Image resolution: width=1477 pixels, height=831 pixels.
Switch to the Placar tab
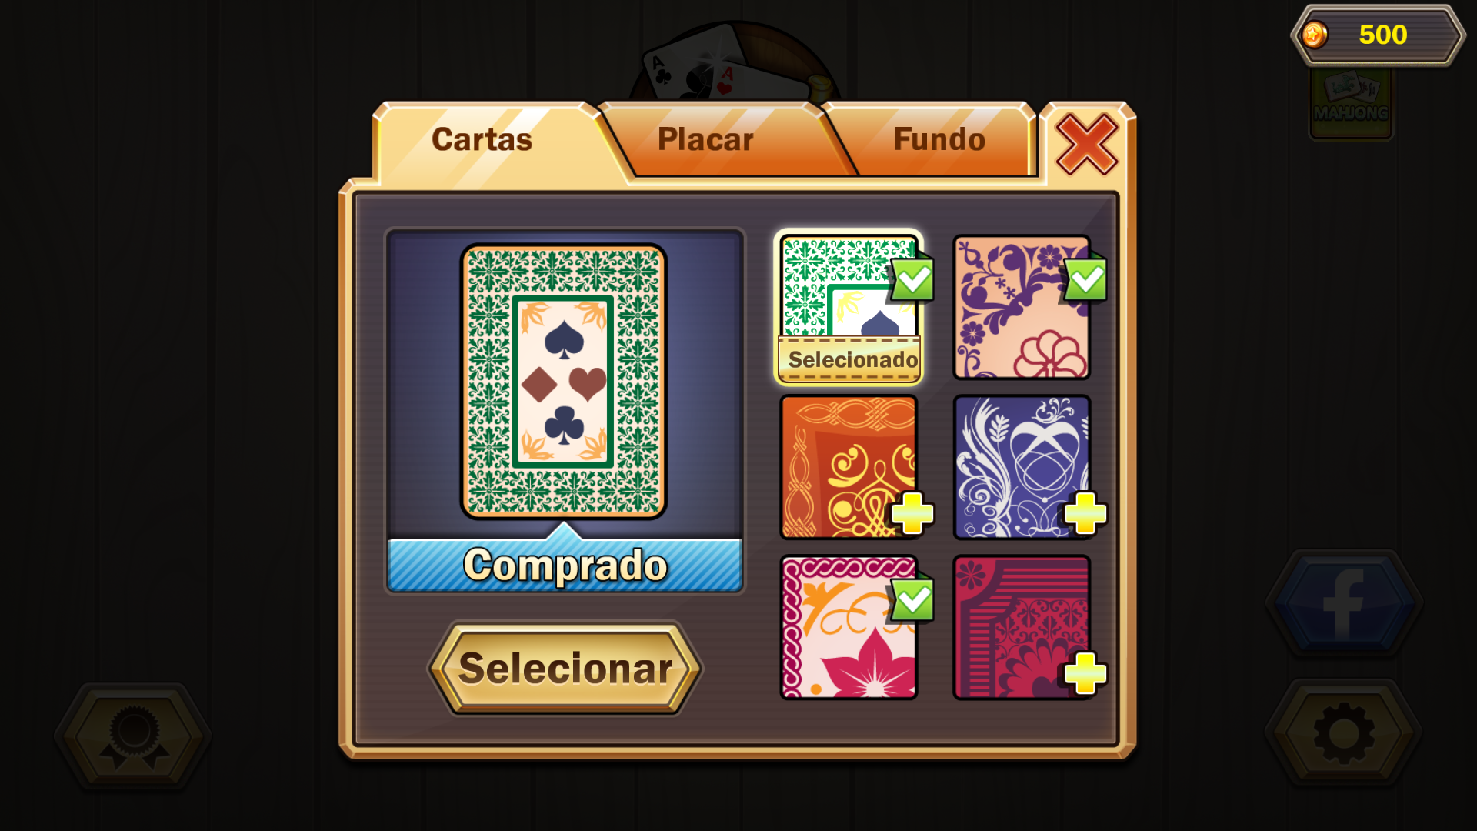[x=705, y=140]
